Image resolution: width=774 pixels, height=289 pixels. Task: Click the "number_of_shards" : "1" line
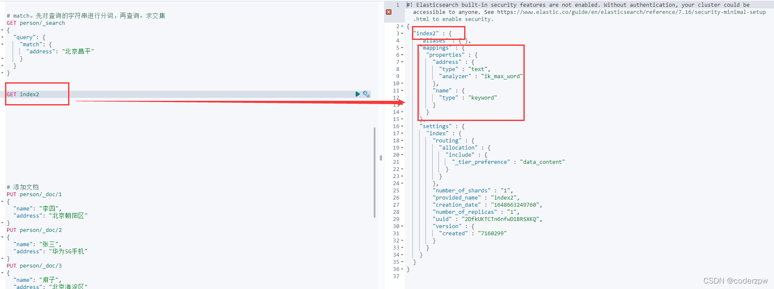(x=473, y=191)
